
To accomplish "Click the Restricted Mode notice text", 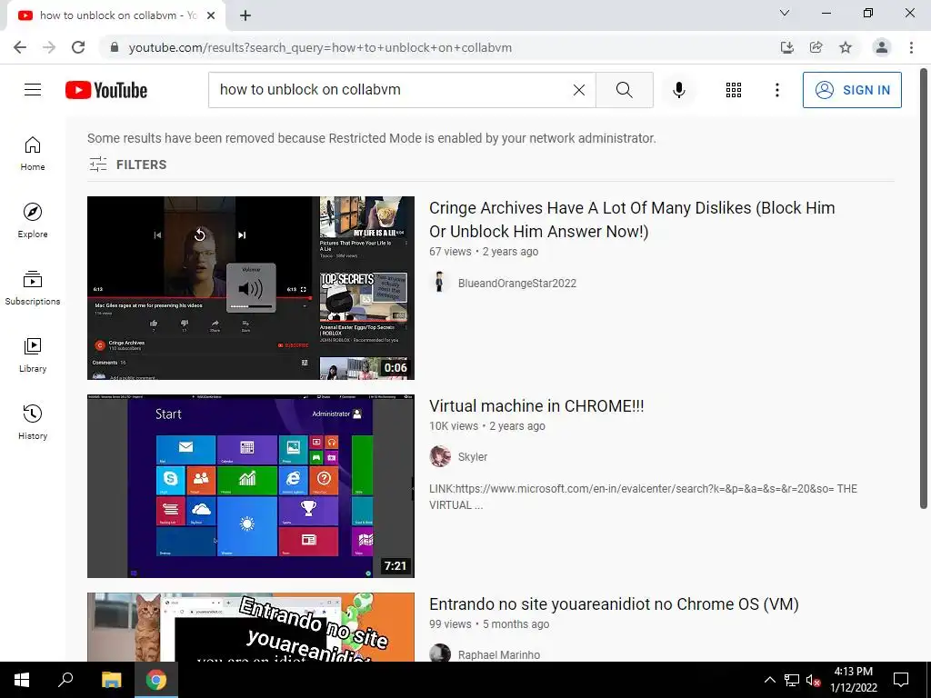I will pos(372,138).
